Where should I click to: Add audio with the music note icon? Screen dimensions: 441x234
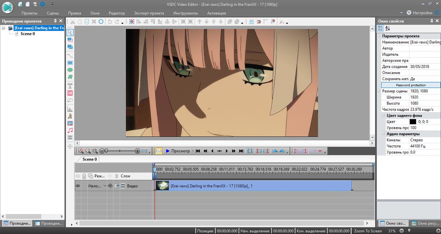(70, 130)
